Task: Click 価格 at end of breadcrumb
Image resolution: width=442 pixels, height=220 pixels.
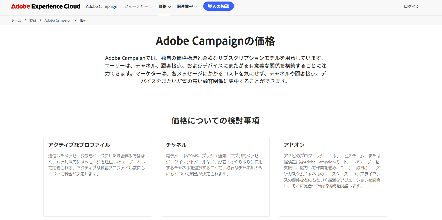Action: point(83,20)
